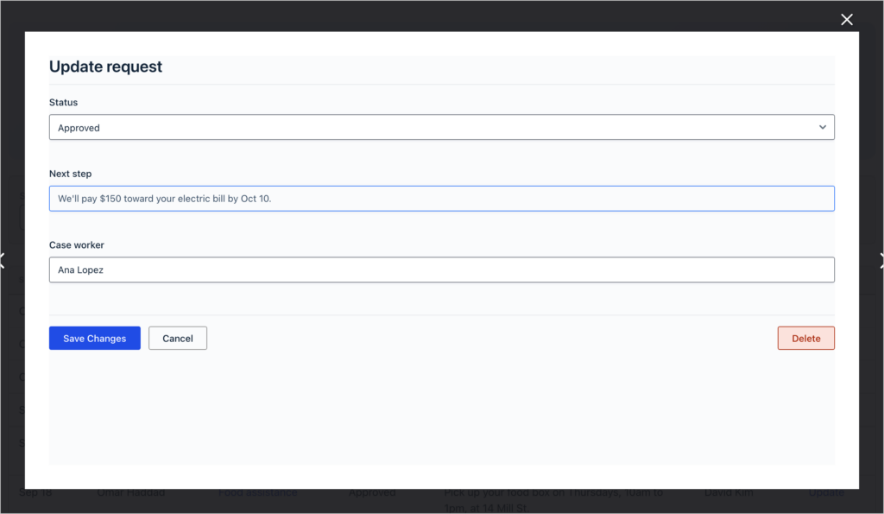Click "David Kim" in the background table
Screen dimensions: 884x514
click(x=729, y=492)
